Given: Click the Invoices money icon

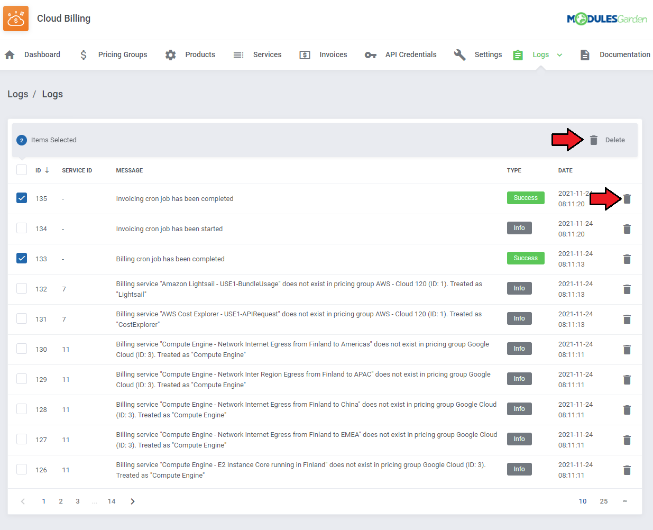Looking at the screenshot, I should 305,54.
